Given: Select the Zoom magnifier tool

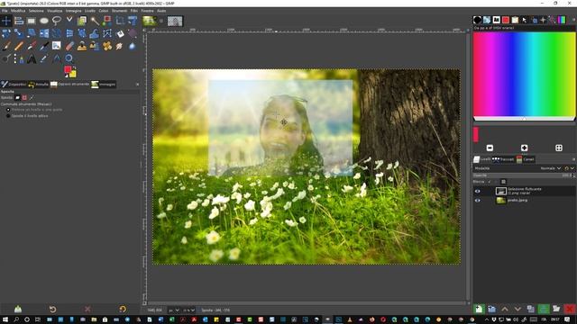Looking at the screenshot, I should coord(69,58).
